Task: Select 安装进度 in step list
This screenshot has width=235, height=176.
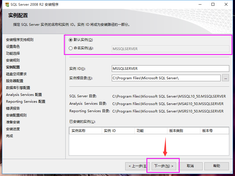Action: click(13, 129)
